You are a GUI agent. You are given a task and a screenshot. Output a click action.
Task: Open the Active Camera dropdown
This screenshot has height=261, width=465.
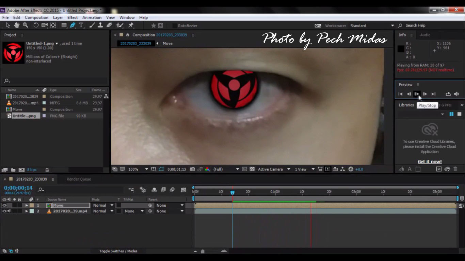274,169
